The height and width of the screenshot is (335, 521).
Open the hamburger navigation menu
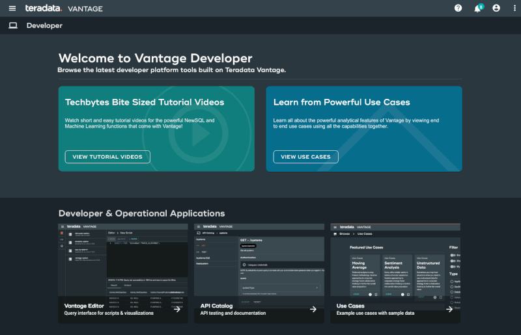coord(12,8)
